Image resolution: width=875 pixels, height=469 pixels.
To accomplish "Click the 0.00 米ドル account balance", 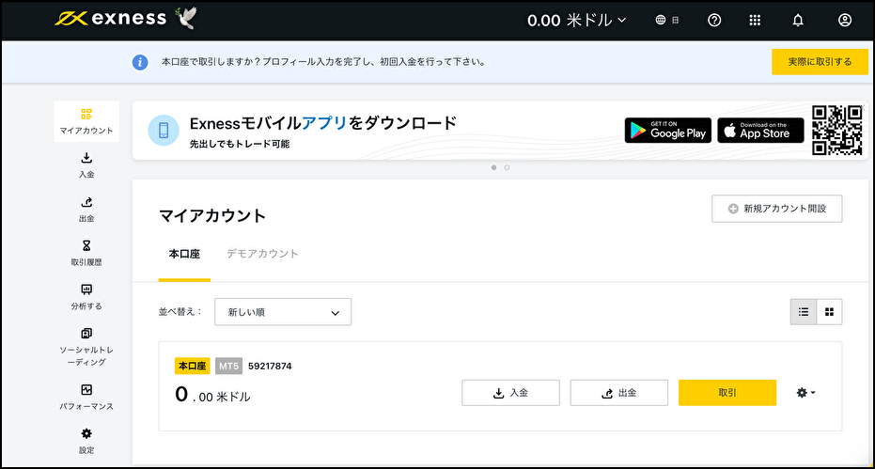I will [212, 396].
